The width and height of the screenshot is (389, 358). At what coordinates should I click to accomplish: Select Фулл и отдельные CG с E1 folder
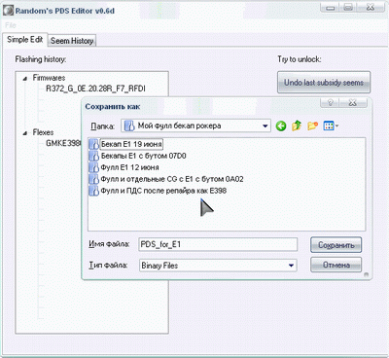[172, 179]
